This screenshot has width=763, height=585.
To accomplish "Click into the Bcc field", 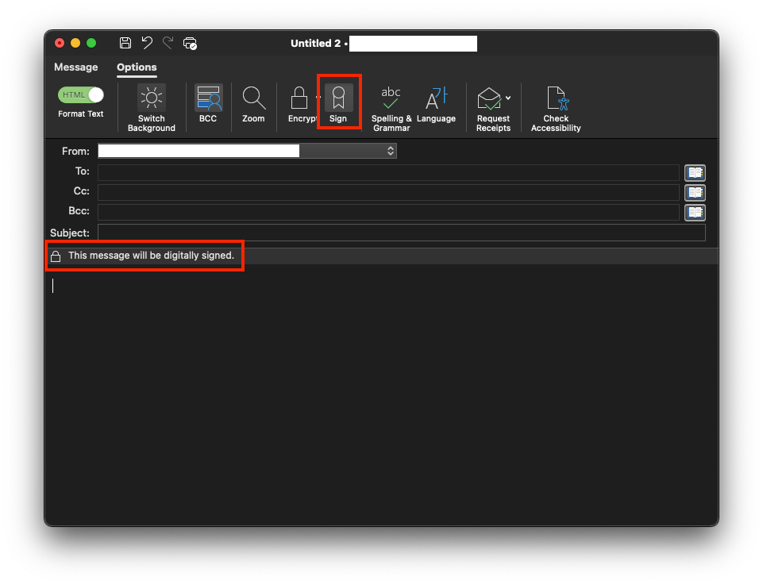I will [x=388, y=211].
